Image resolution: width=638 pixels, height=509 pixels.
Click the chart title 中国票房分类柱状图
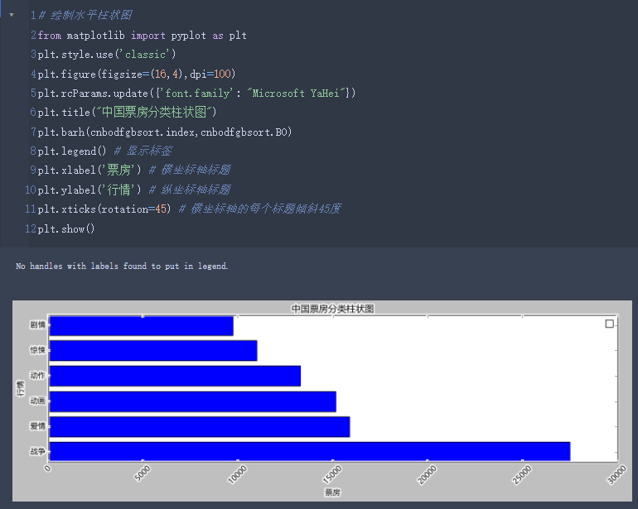pos(332,309)
